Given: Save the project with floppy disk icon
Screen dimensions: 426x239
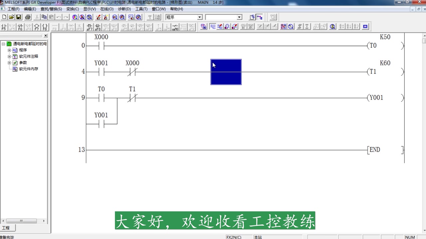Looking at the screenshot, I should tap(19, 17).
